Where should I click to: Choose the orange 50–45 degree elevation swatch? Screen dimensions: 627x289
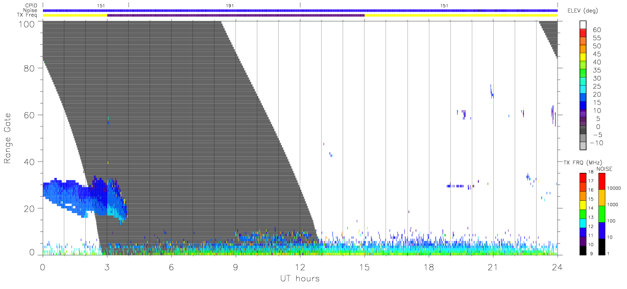coord(584,50)
